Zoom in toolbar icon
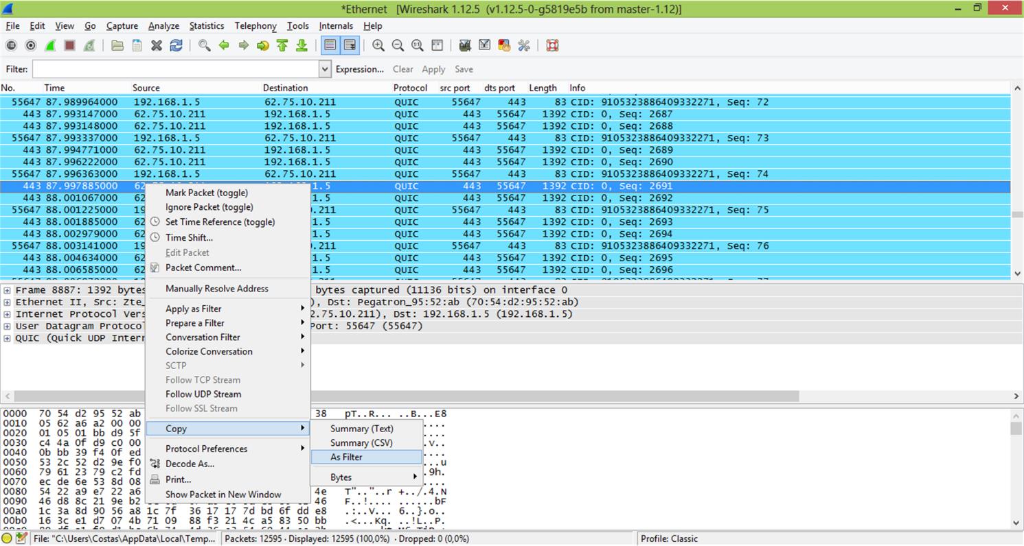The width and height of the screenshot is (1024, 546). 378,45
